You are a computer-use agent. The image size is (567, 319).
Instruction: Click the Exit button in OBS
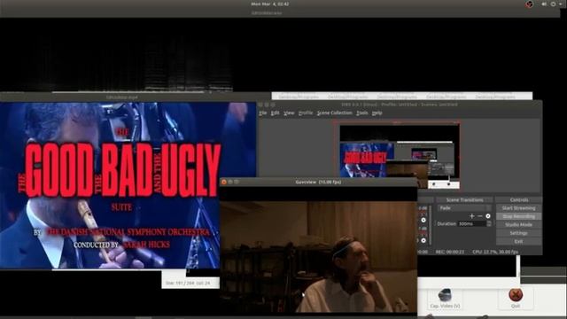[518, 241]
